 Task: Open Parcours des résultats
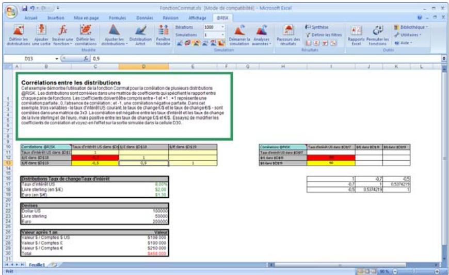click(288, 32)
